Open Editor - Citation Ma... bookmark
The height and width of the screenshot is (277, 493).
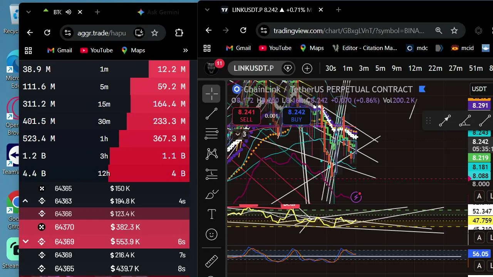pyautogui.click(x=364, y=48)
